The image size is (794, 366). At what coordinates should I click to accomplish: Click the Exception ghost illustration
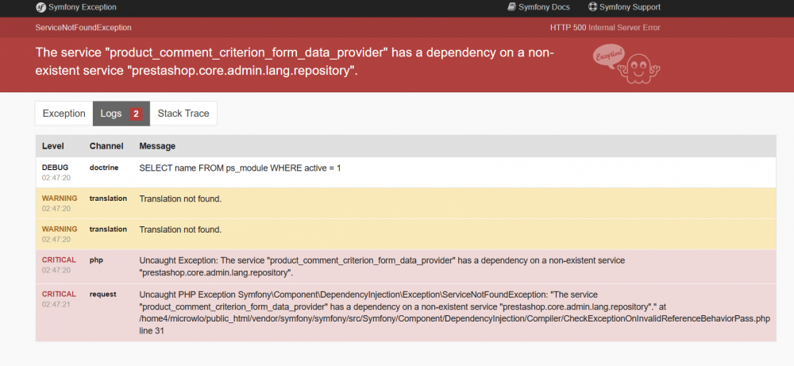tap(626, 64)
